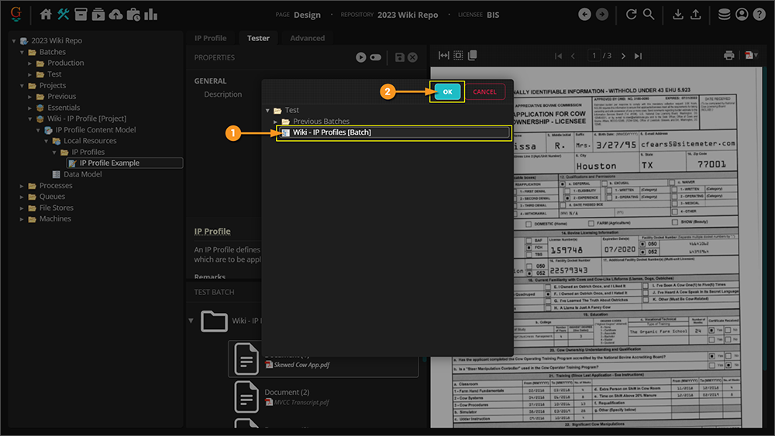Select Wiki - IP Profiles [Batch] in dialog
The width and height of the screenshot is (775, 436).
(394, 132)
